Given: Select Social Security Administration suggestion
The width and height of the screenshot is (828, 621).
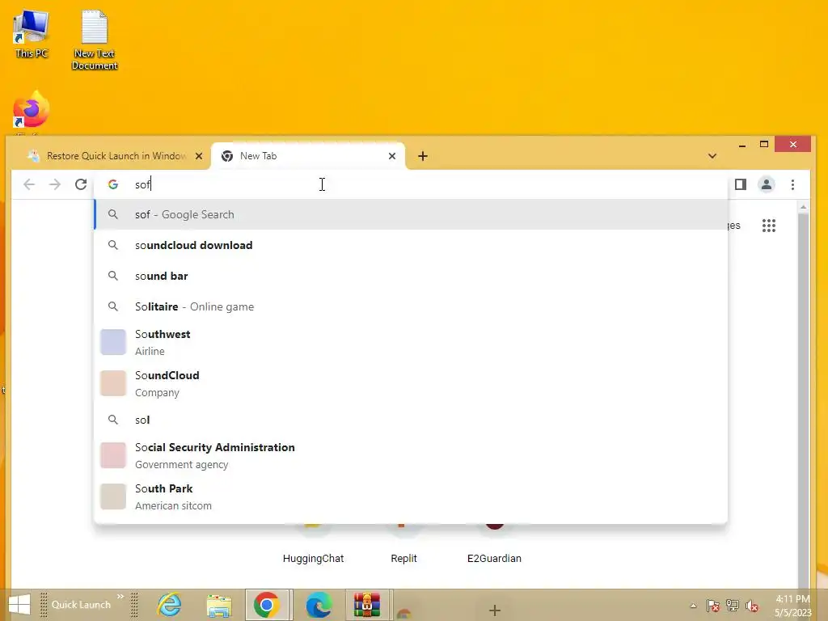Looking at the screenshot, I should pyautogui.click(x=411, y=455).
